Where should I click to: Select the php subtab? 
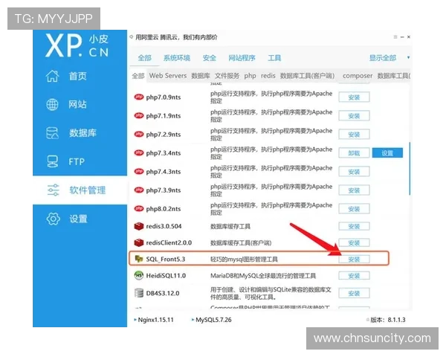click(250, 76)
